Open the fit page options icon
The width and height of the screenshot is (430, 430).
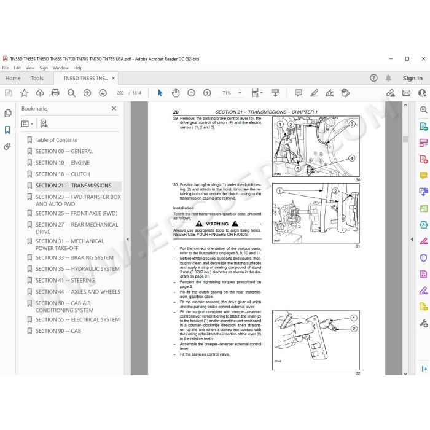(x=256, y=93)
